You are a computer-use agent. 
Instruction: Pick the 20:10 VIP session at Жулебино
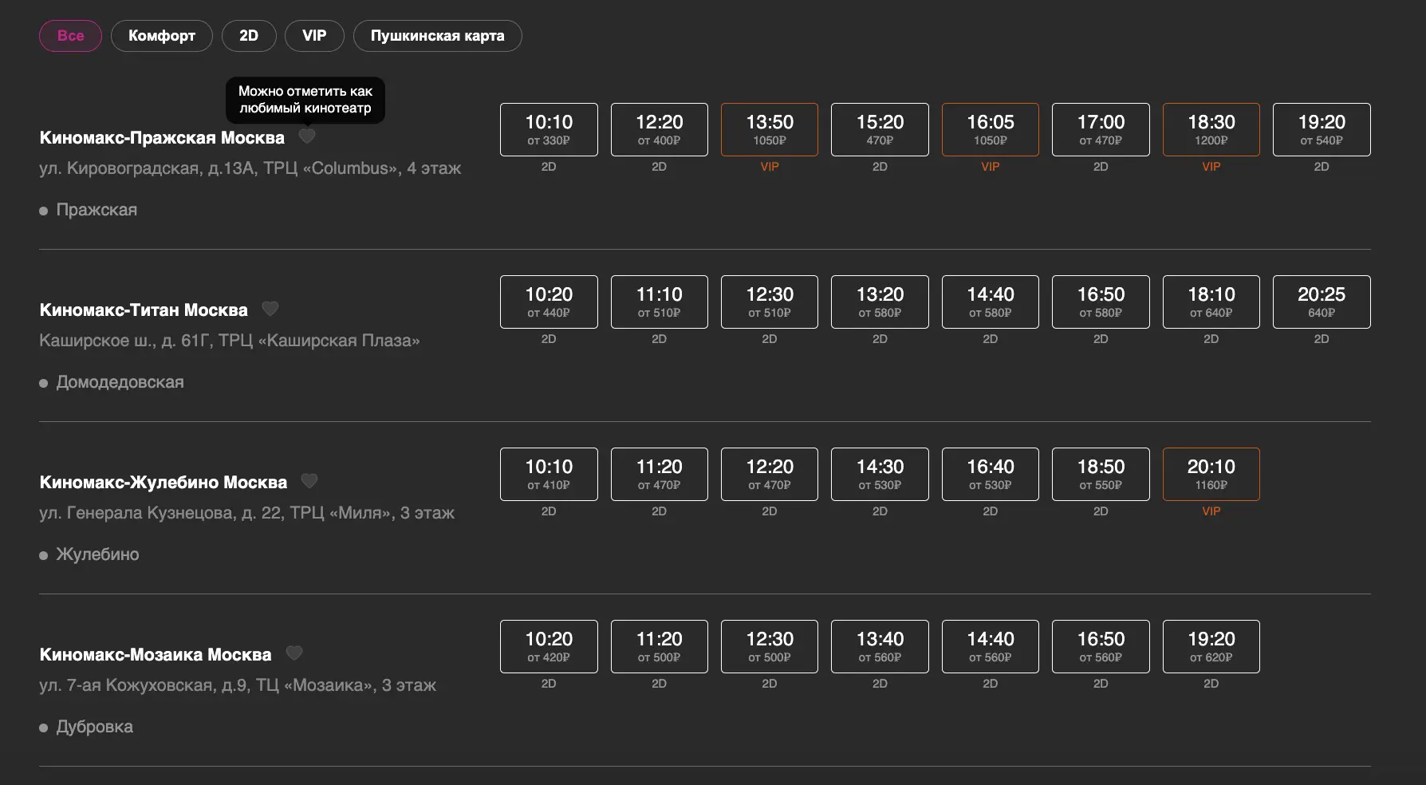[1211, 474]
